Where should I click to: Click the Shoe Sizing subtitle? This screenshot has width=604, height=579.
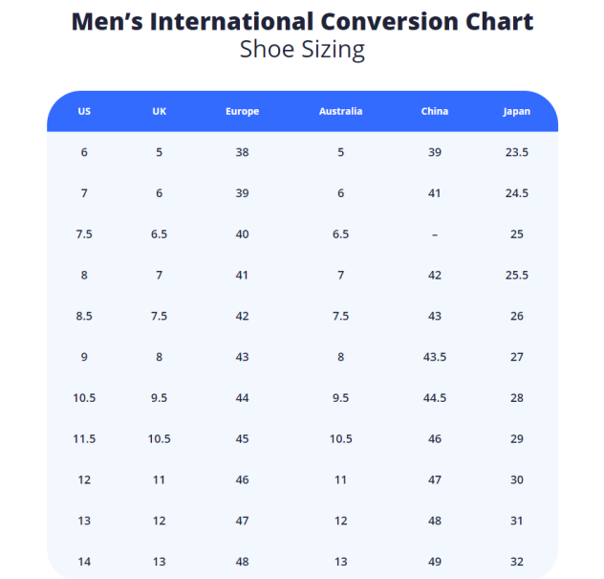pos(302,49)
